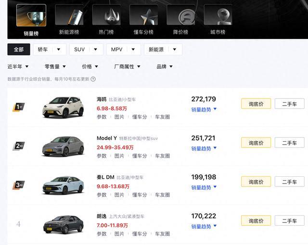
Task: Open 参数 for 海鸥
Action: pos(102,117)
